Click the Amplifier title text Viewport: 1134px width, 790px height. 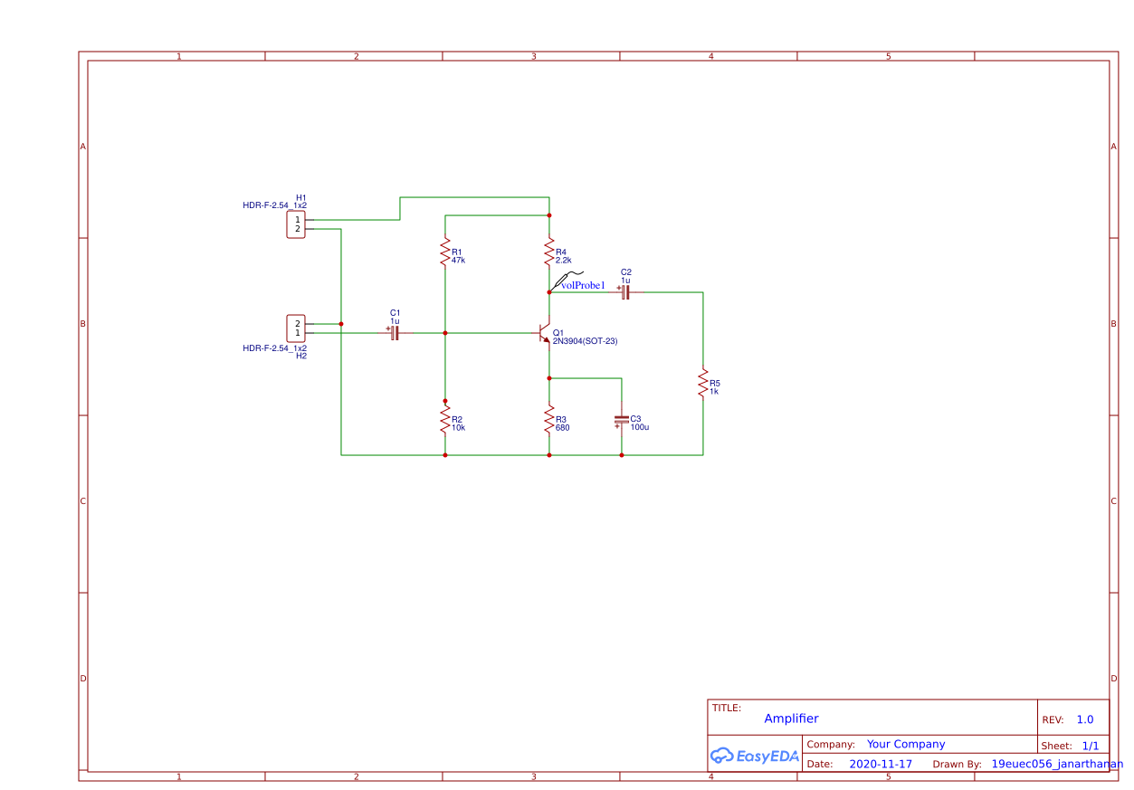pos(791,719)
